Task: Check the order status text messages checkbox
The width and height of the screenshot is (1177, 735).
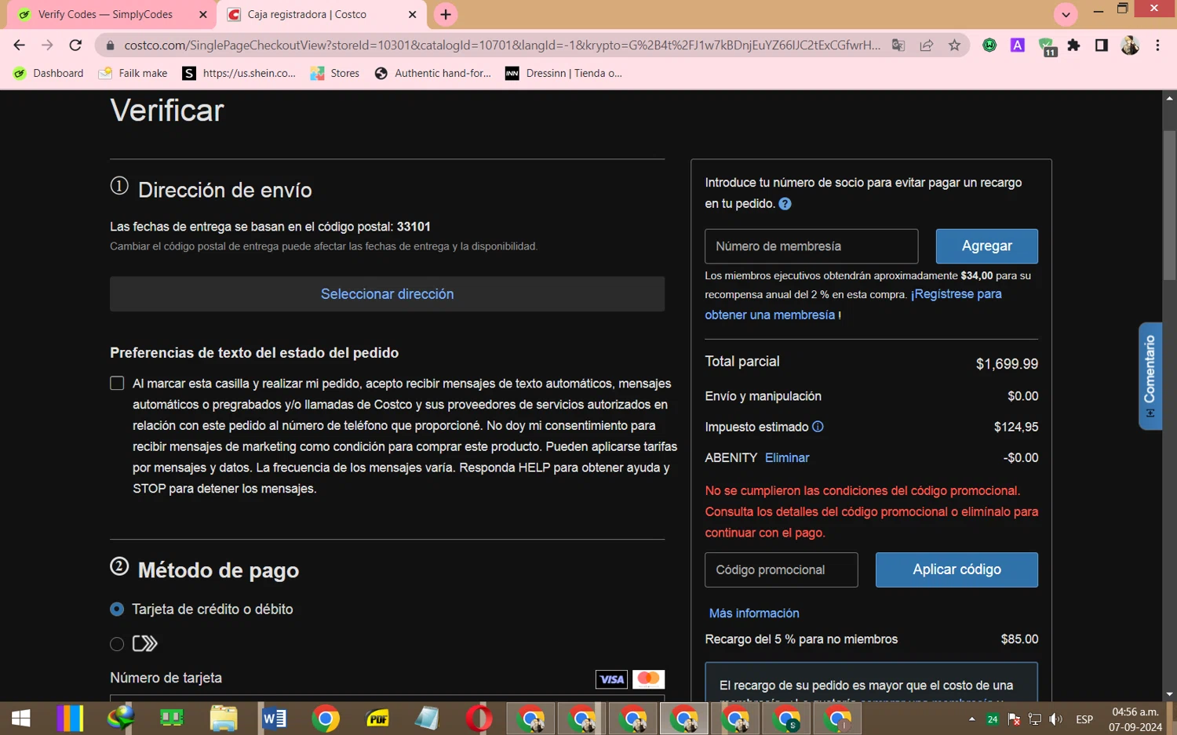Action: (x=117, y=384)
